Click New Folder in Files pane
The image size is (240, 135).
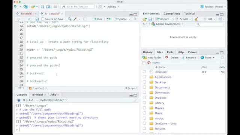click(152, 57)
